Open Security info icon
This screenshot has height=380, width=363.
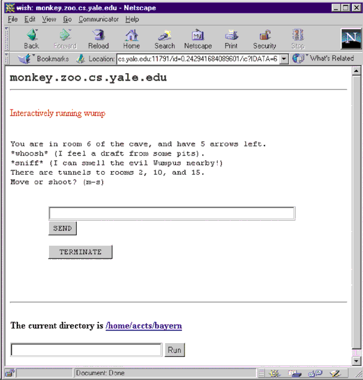tap(264, 38)
